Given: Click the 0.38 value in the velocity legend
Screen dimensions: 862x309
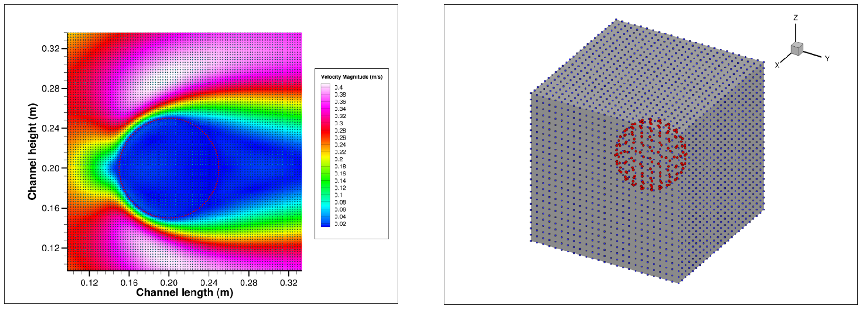Looking at the screenshot, I should 340,94.
